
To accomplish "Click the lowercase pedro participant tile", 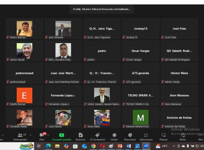I will (102, 51).
